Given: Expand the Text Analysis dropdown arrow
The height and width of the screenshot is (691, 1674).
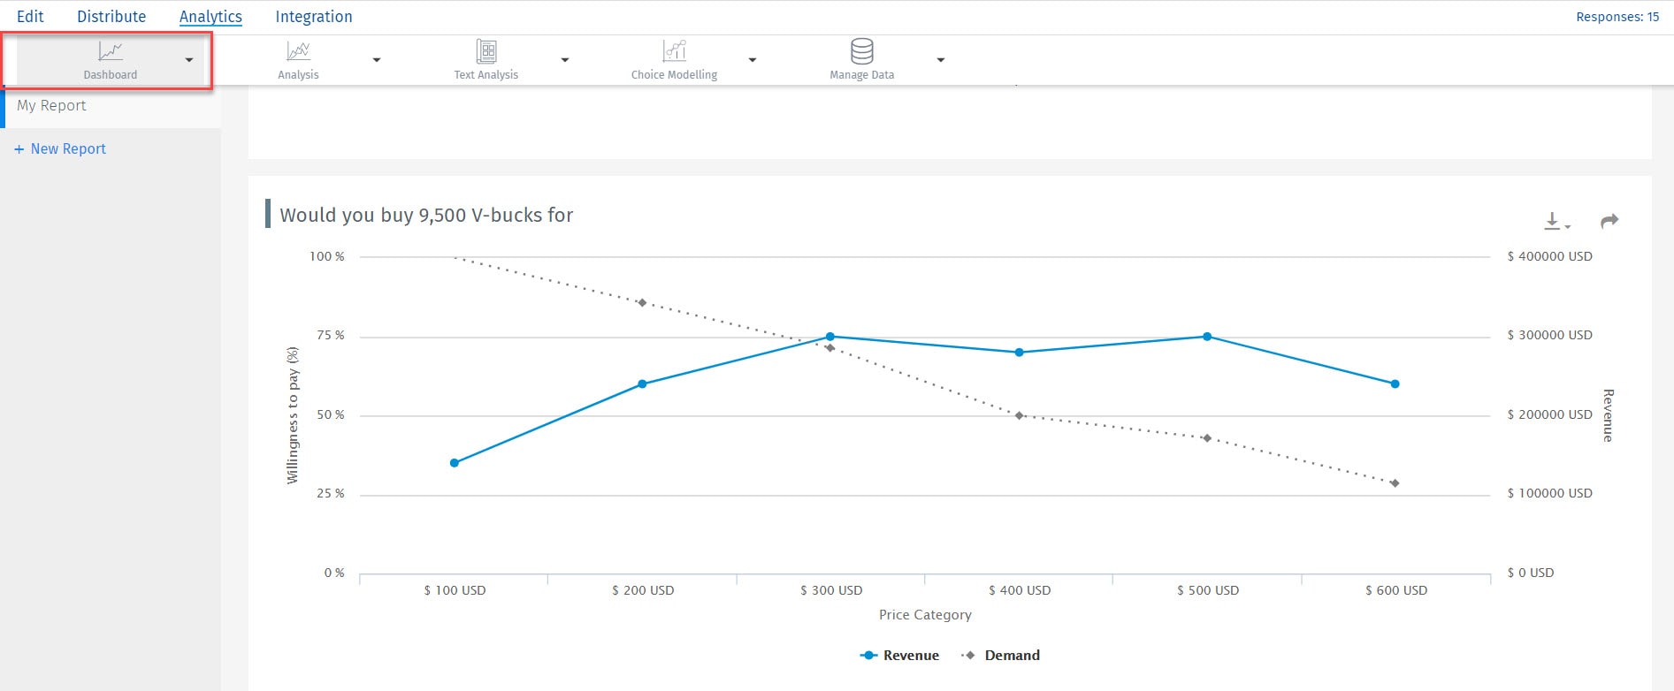Looking at the screenshot, I should click(565, 60).
